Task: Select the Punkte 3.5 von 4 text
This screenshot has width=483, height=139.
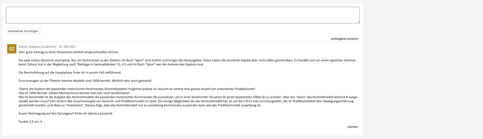Action: coord(30,122)
